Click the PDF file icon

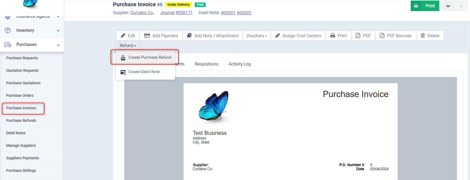pyautogui.click(x=358, y=36)
